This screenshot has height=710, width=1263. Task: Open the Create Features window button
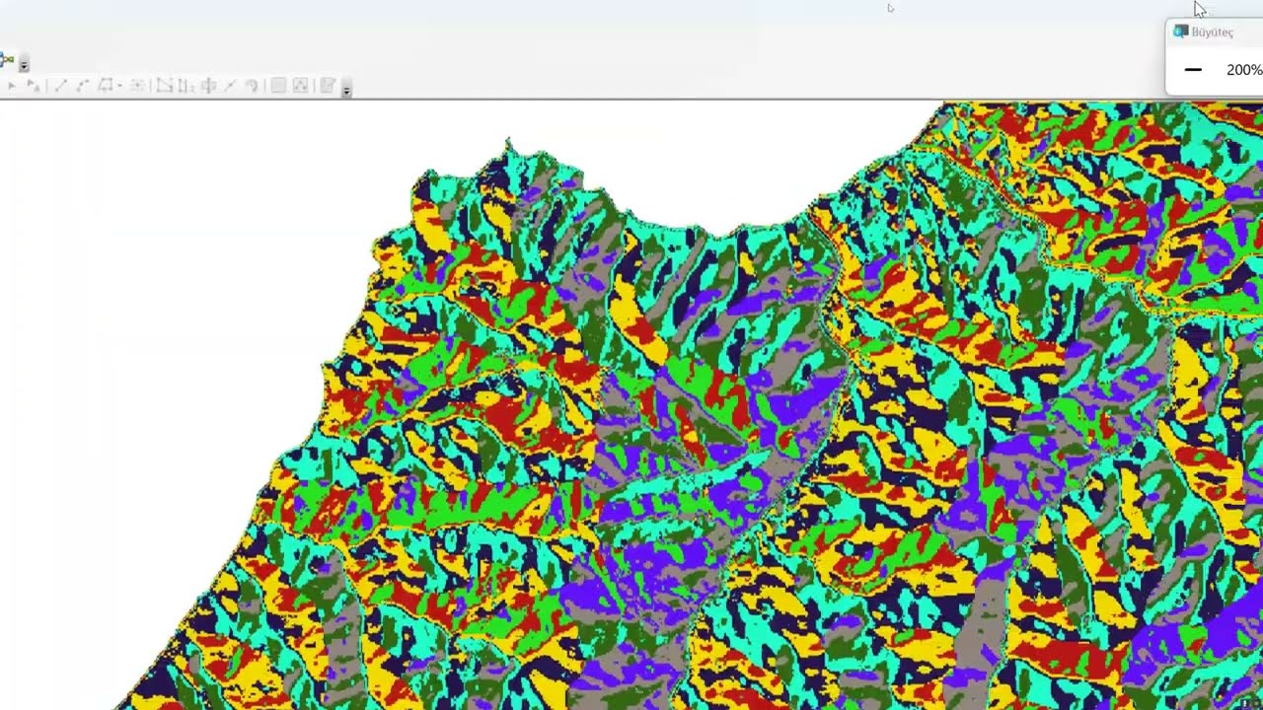point(329,86)
